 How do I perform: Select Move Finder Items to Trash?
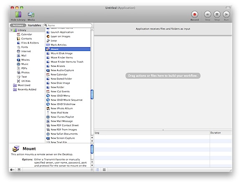coord(68,62)
